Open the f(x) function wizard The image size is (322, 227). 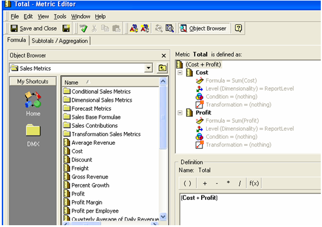[x=254, y=183]
